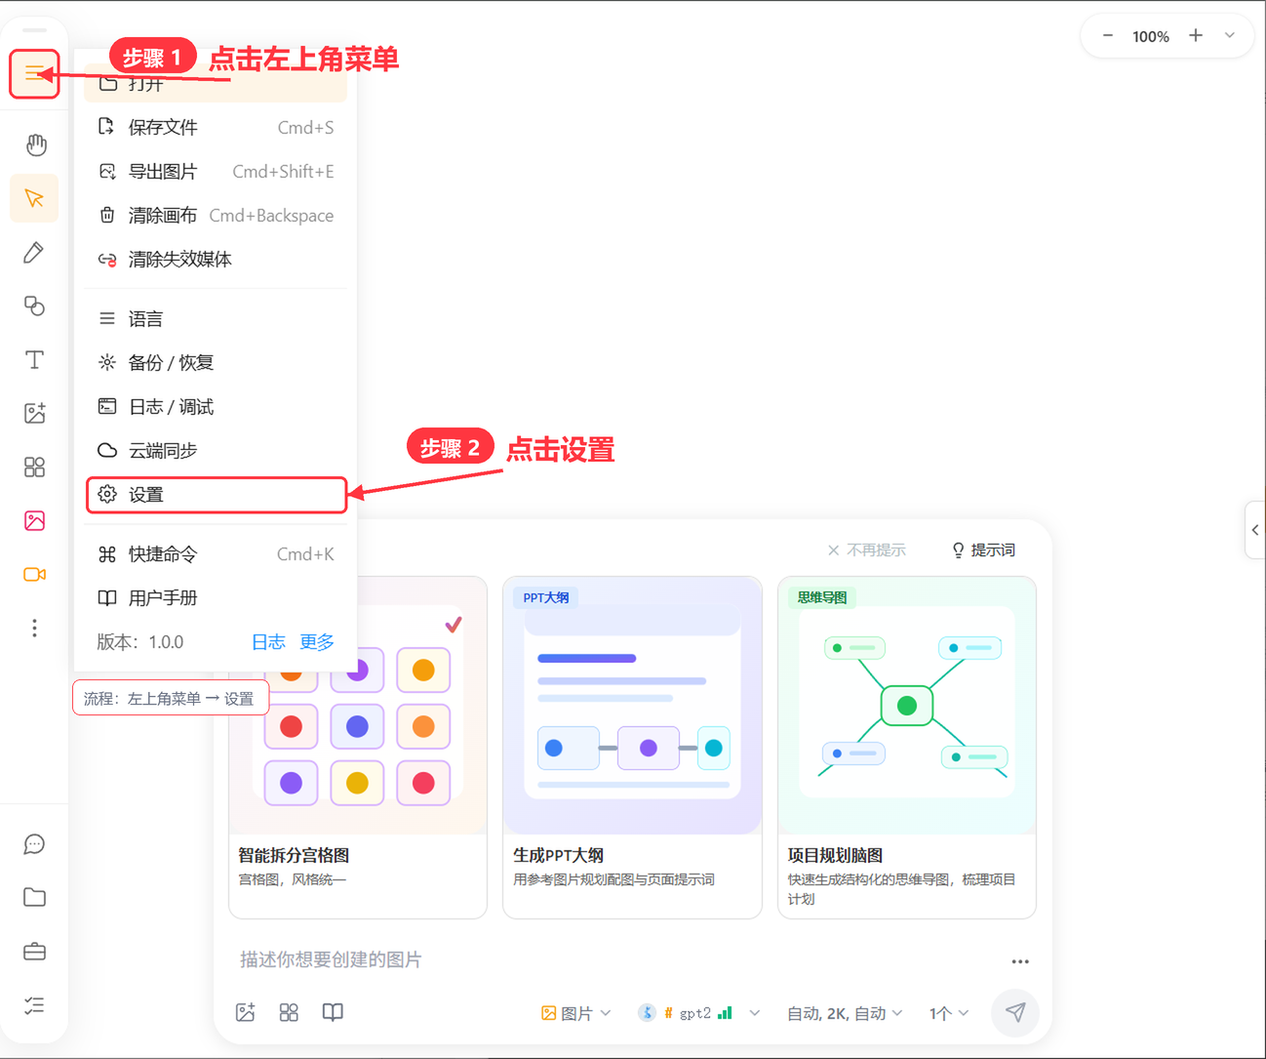Open 云端同步 menu entry
The image size is (1266, 1059).
pos(216,451)
